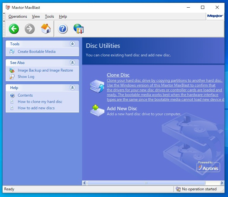This screenshot has width=228, height=197.
Task: Click the Tools panel header title
Action: pyautogui.click(x=15, y=44)
